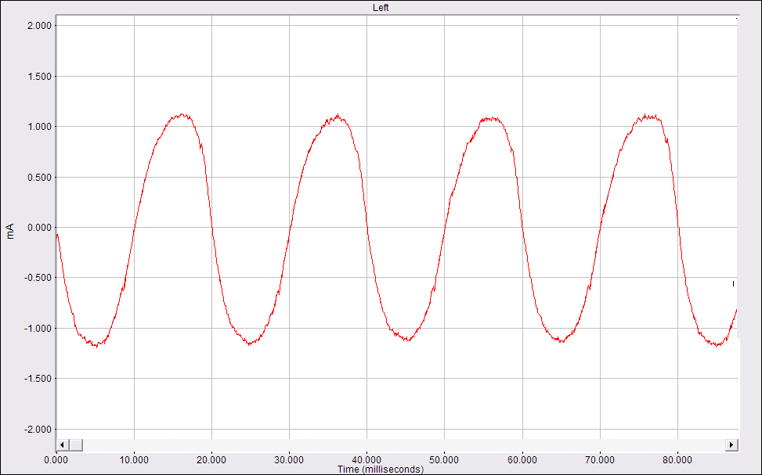Click the x-axis value 10.000

click(x=134, y=460)
